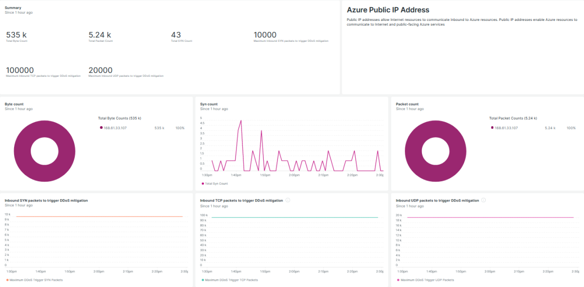Click the Summary widget title
584x287 pixels.
point(13,8)
